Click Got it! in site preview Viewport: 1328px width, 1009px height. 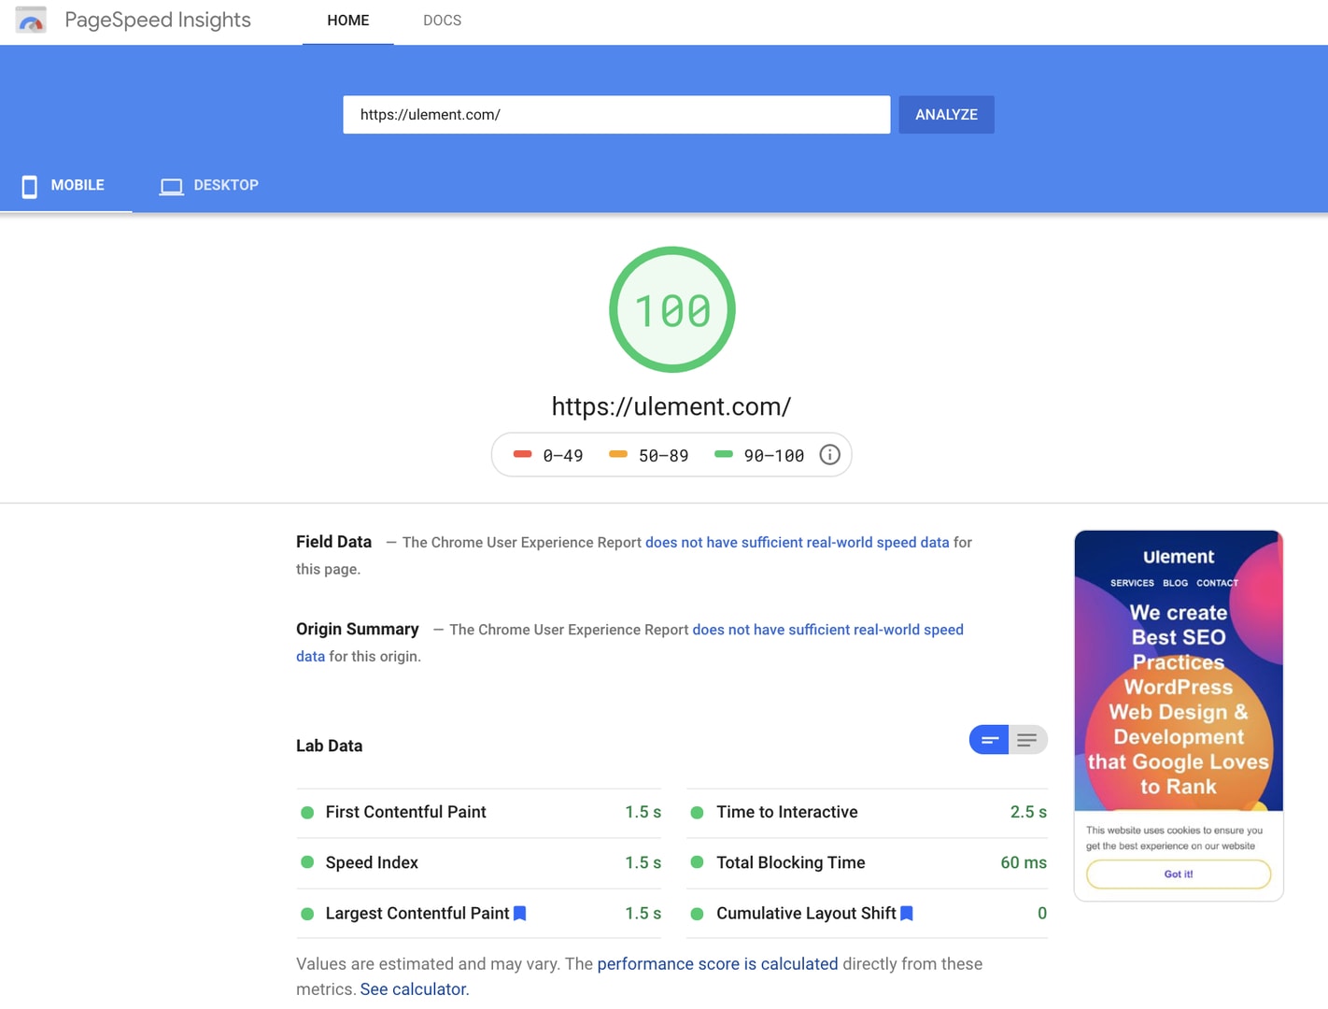click(1179, 874)
